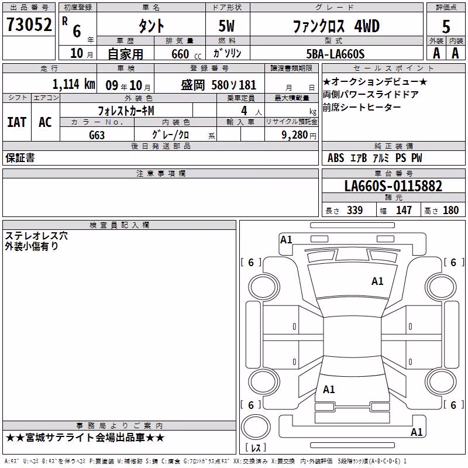Click the 登録番号 header label
Screen dimensions: 468x468
point(209,68)
